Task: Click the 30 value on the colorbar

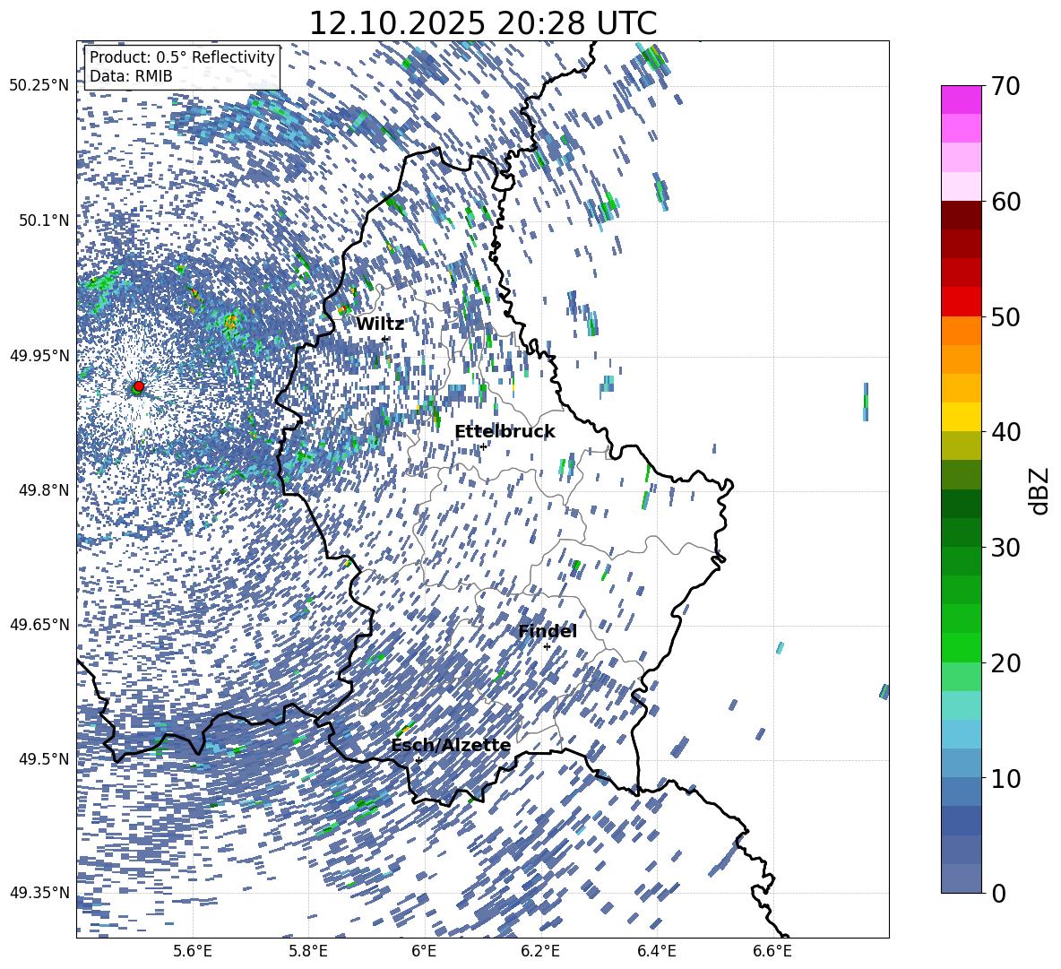Action: (1005, 548)
